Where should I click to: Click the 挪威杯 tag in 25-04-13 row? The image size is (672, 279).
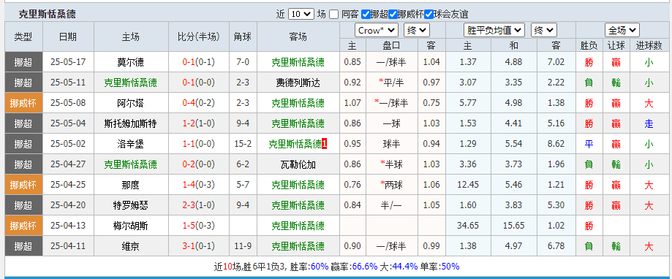click(x=23, y=226)
